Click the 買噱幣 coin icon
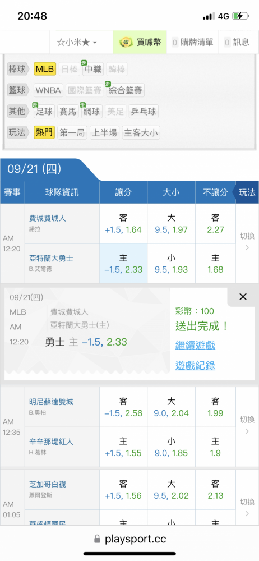Screen dimensions: 259x561 point(126,42)
